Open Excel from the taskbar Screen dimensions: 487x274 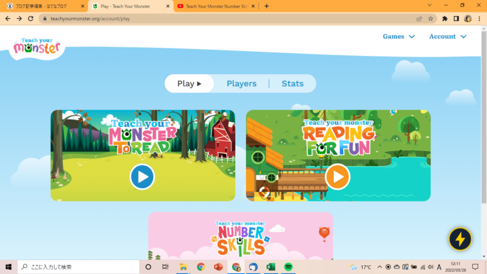click(x=271, y=267)
